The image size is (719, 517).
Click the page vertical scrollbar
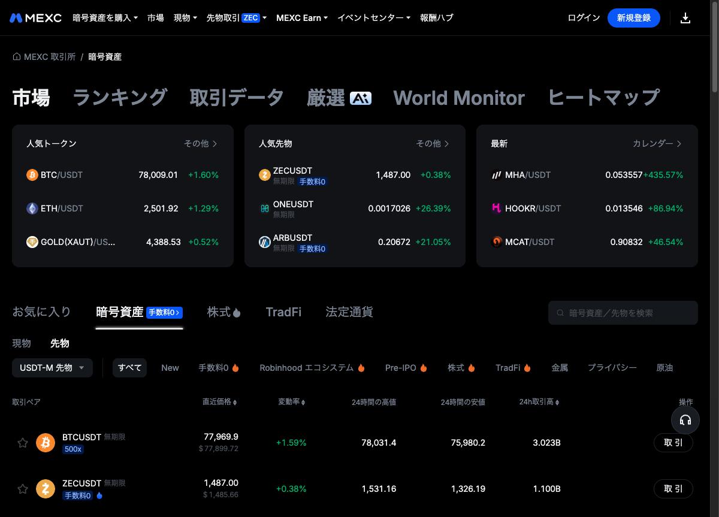pos(714,48)
